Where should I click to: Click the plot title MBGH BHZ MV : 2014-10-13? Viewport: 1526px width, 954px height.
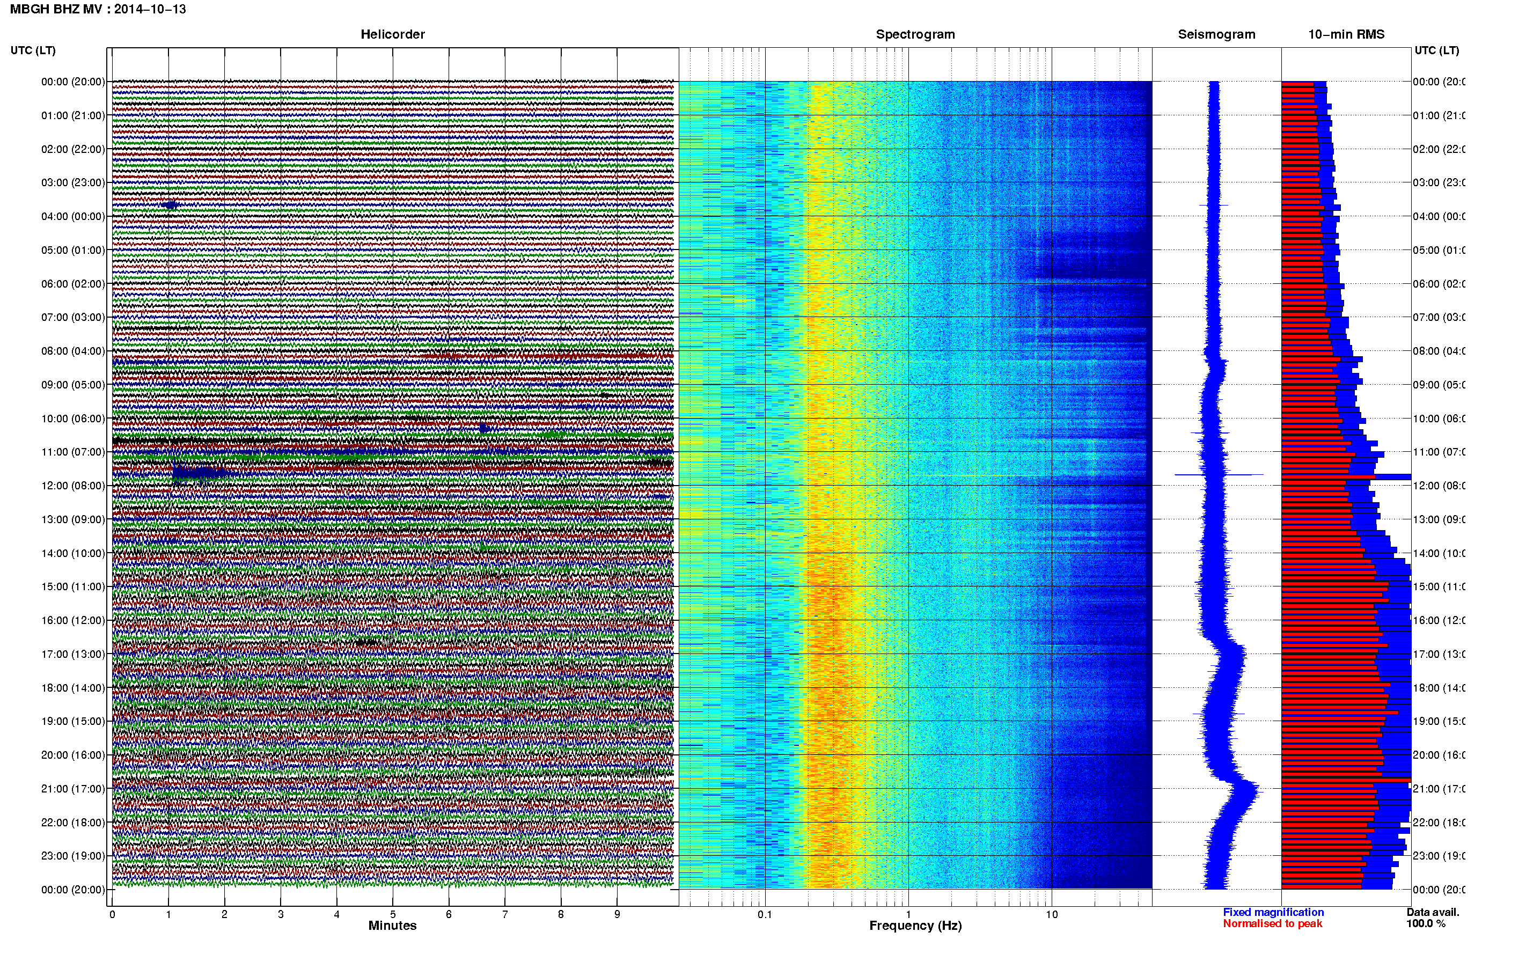pos(98,10)
